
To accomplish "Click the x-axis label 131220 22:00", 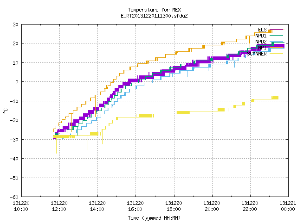I will [x=250, y=206].
